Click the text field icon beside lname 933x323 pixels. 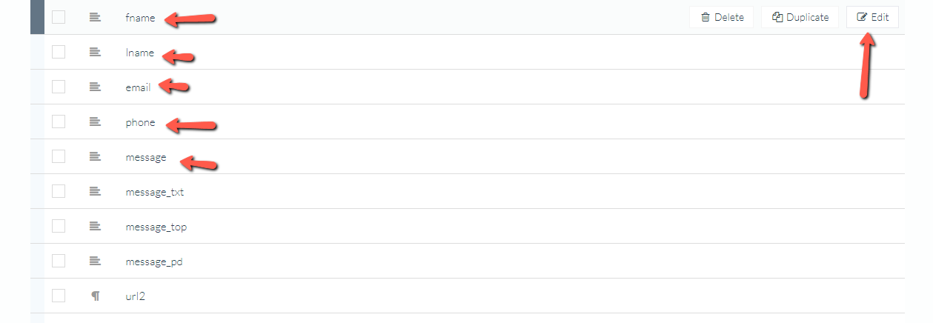click(x=95, y=52)
